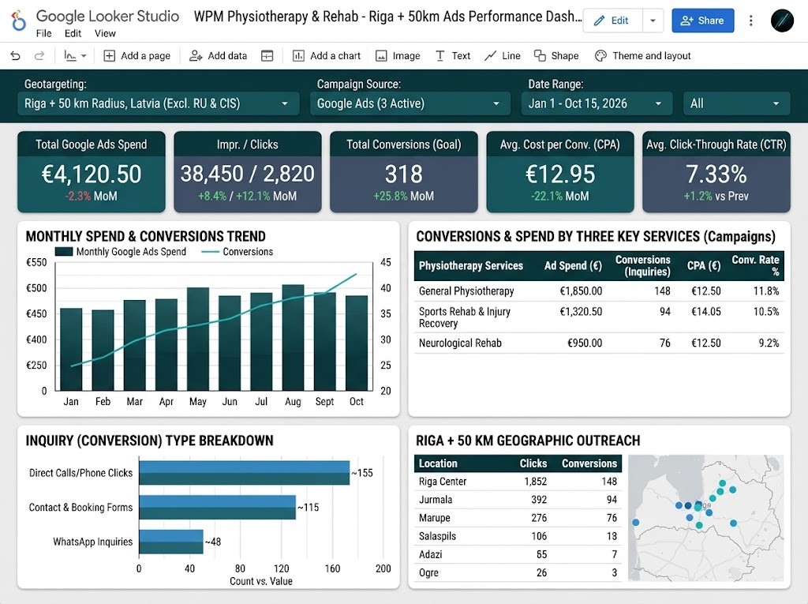Select the Impr. / Clicks scorecard value

point(247,174)
